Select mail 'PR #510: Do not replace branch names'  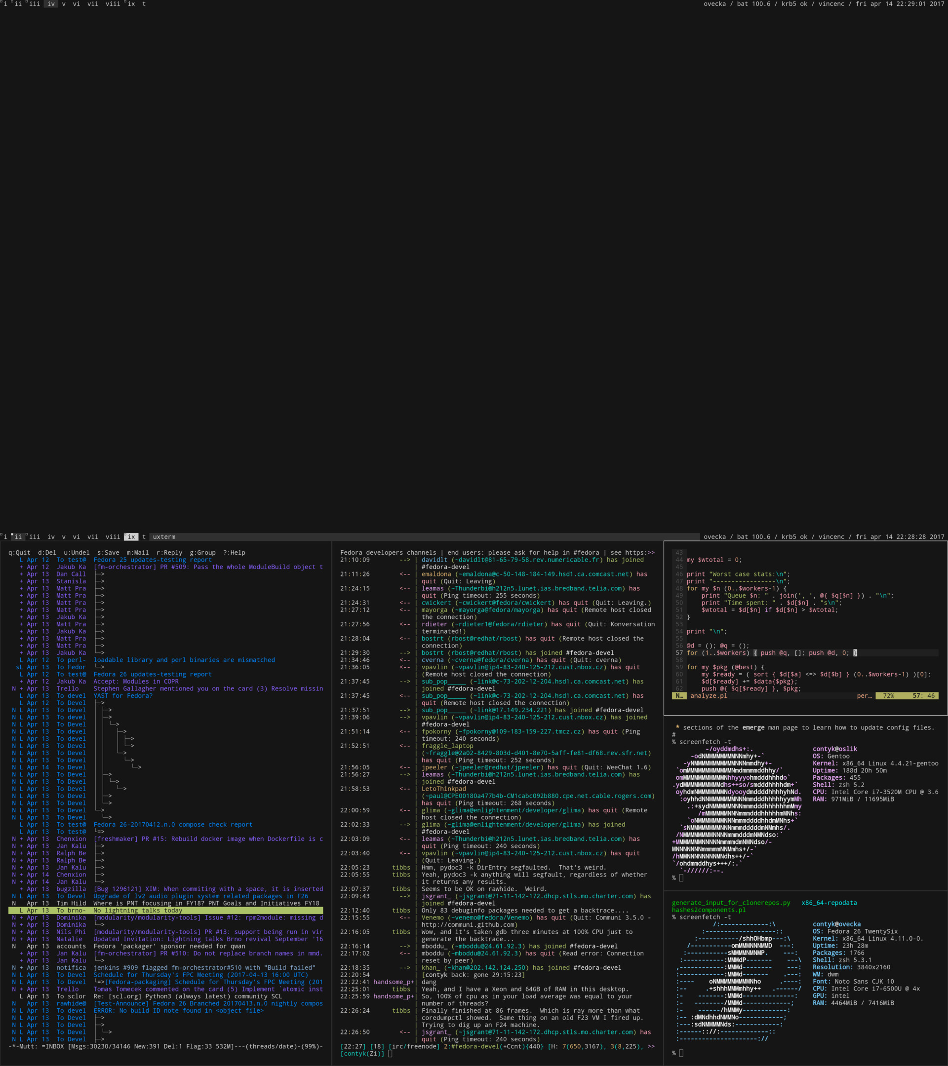(166, 953)
